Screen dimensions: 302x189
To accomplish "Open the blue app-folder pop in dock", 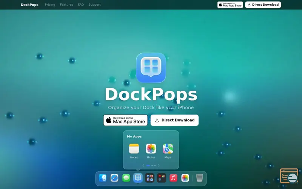I will [x=149, y=178].
